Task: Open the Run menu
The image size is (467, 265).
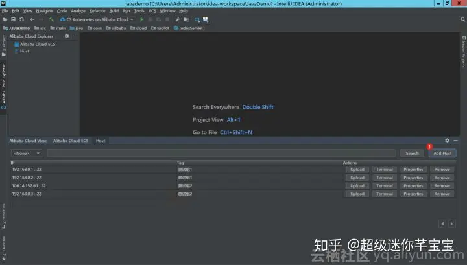Action: tap(126, 11)
